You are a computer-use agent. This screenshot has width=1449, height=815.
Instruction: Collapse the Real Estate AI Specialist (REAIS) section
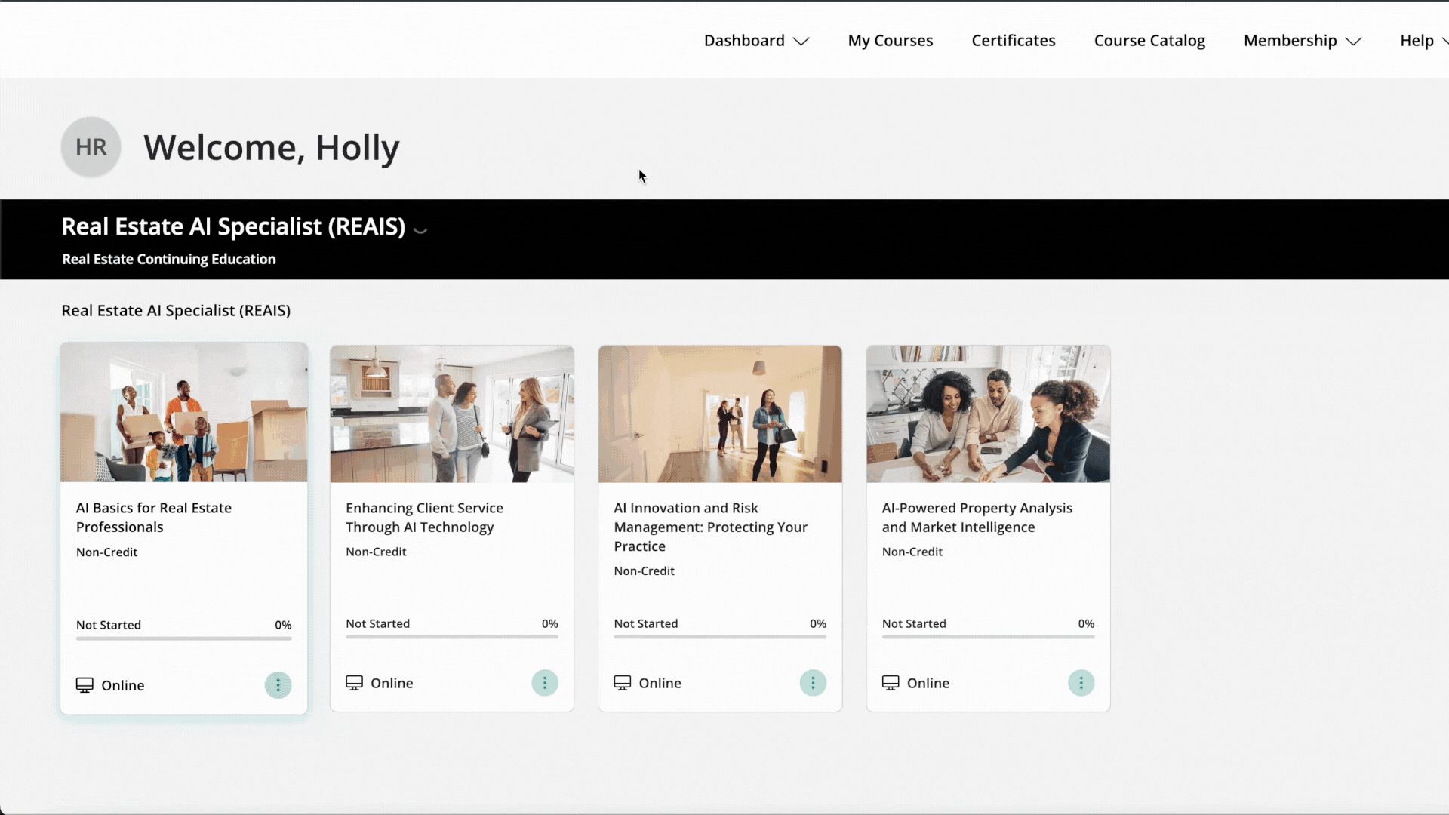point(421,229)
